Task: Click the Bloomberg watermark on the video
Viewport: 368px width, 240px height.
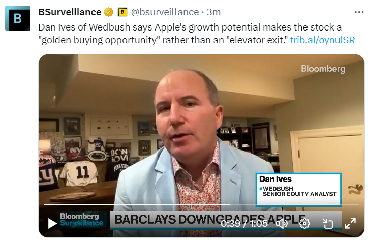Action: click(x=323, y=69)
